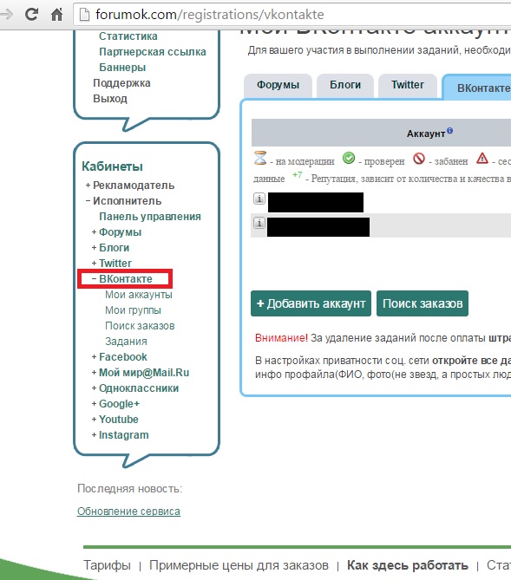511x580 pixels.
Task: Open Статистика in the top menu
Action: pos(128,36)
